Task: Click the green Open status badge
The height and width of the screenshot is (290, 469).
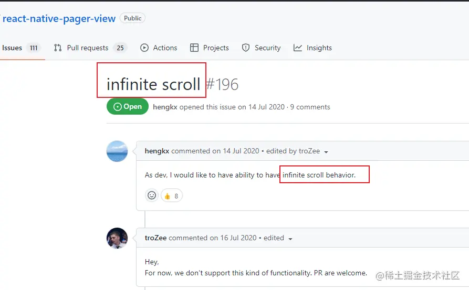Action: coord(128,106)
